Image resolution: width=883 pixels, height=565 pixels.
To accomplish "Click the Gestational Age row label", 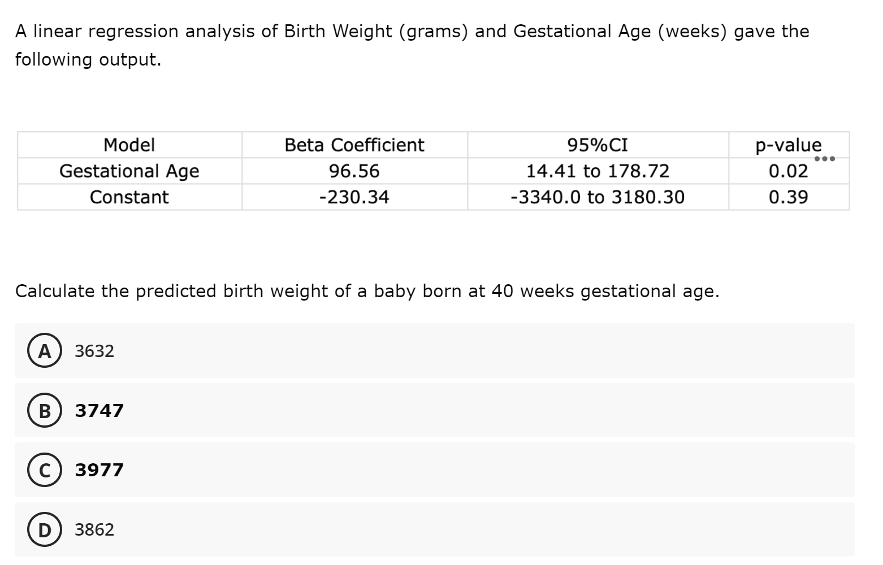I will click(x=129, y=171).
